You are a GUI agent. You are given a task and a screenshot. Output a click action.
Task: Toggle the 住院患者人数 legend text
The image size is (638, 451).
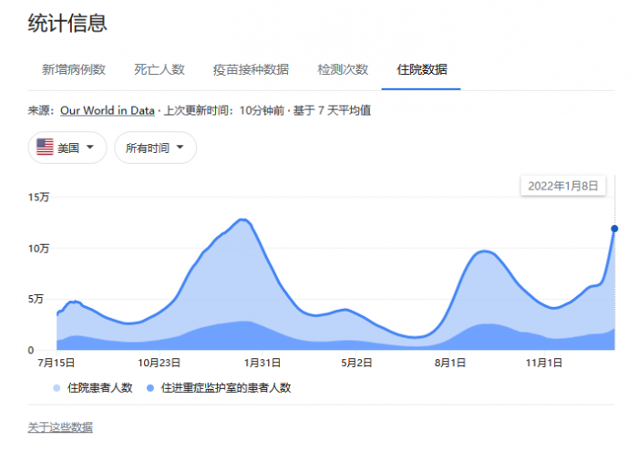tap(101, 387)
